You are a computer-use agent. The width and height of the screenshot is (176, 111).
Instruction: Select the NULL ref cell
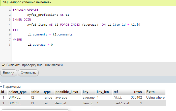[x=118, y=98]
